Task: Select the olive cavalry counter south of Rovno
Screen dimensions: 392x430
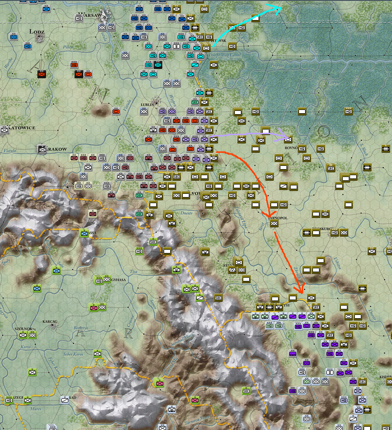Action: (283, 186)
